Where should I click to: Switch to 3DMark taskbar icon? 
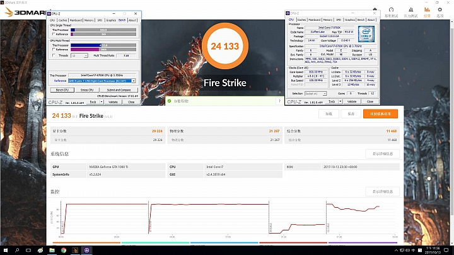tap(75, 250)
